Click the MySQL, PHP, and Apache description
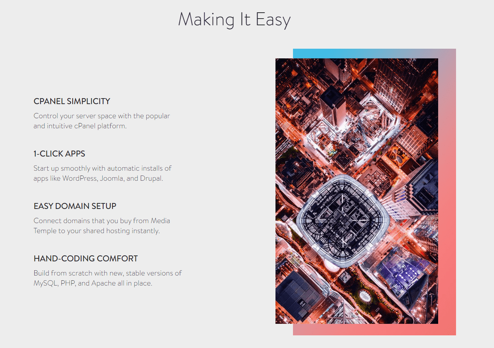Screen dimensions: 494x348 pyautogui.click(x=108, y=278)
